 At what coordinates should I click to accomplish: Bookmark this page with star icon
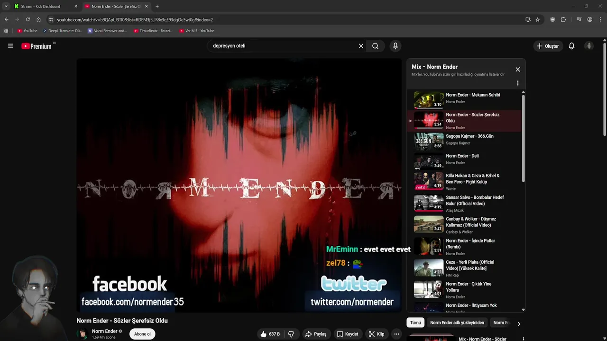coord(537,19)
